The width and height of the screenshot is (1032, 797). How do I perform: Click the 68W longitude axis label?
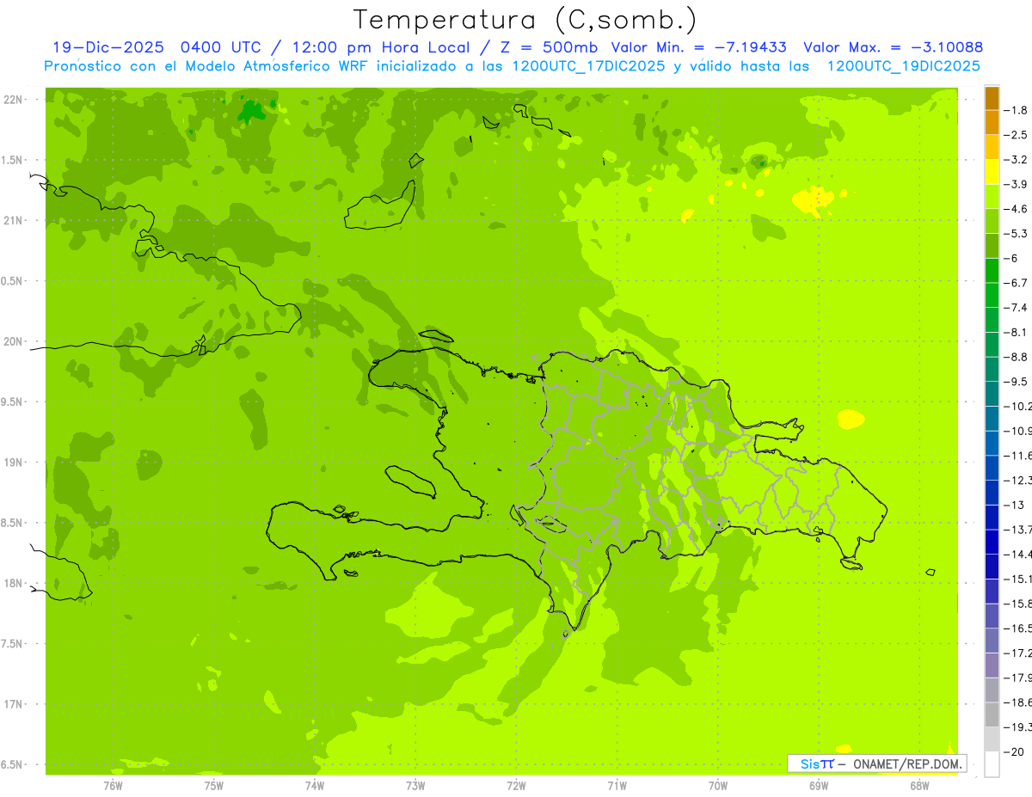pyautogui.click(x=918, y=785)
